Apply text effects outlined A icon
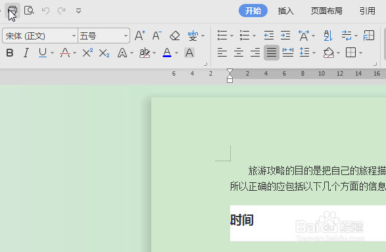Image resolution: width=386 pixels, height=252 pixels. 122,53
